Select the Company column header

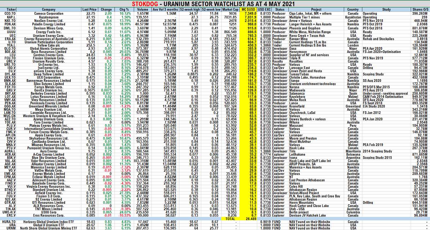(48, 9)
